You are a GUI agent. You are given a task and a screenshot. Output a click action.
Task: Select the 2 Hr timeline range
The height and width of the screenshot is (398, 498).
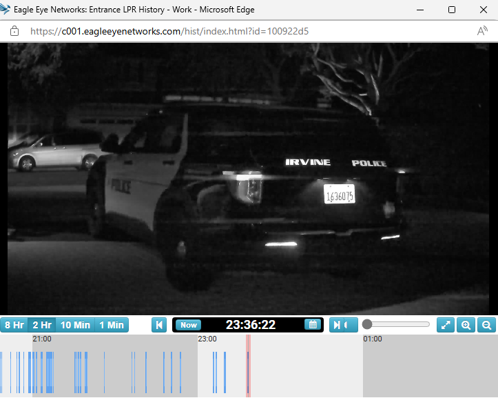click(42, 325)
